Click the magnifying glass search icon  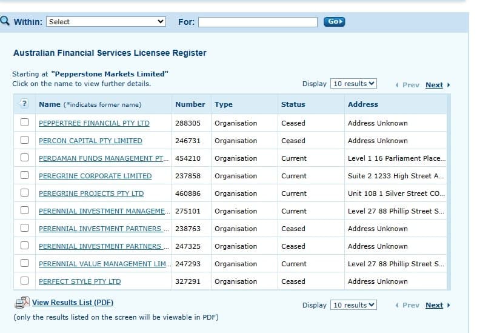(x=5, y=21)
